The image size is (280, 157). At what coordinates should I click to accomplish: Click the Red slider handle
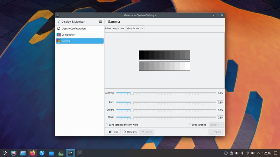point(132,102)
